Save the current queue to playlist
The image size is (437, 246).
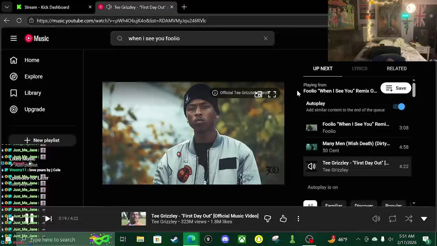point(396,88)
